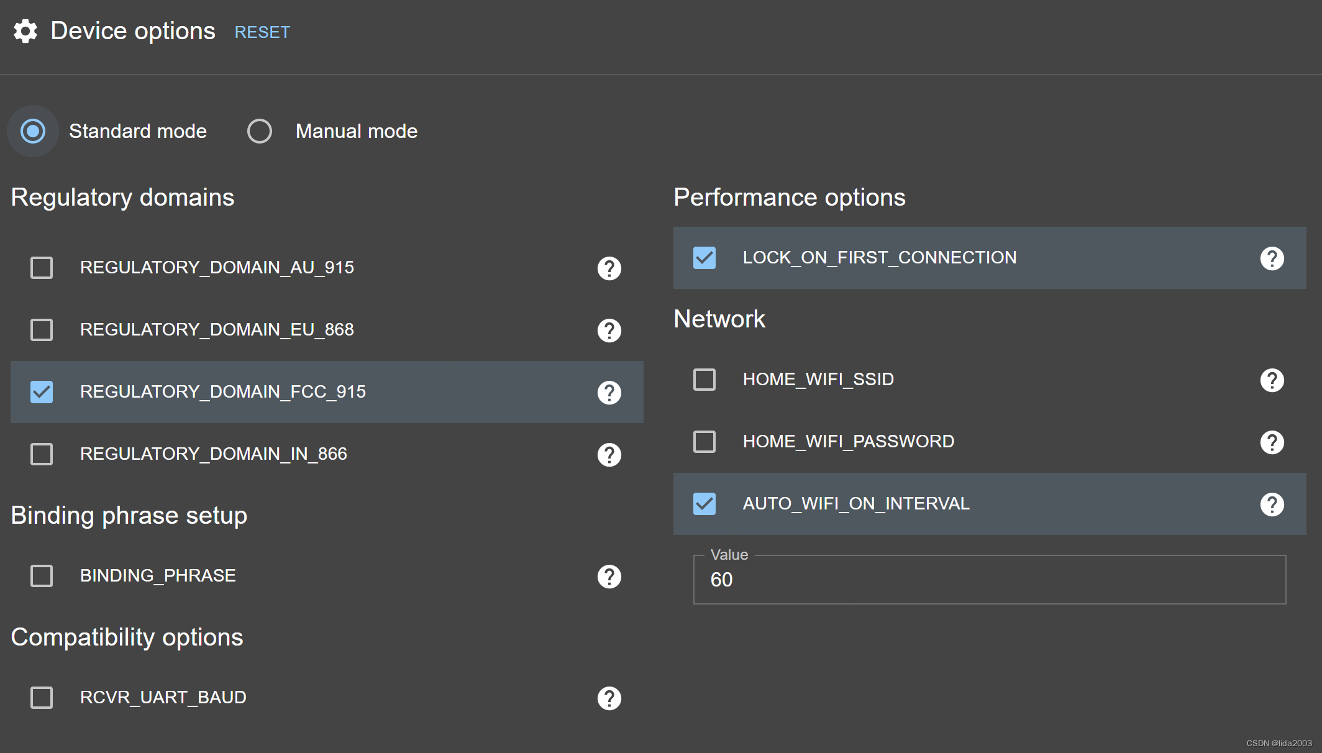
Task: Click LOCK_ON_FIRST_CONNECTION help icon
Action: [x=1272, y=258]
